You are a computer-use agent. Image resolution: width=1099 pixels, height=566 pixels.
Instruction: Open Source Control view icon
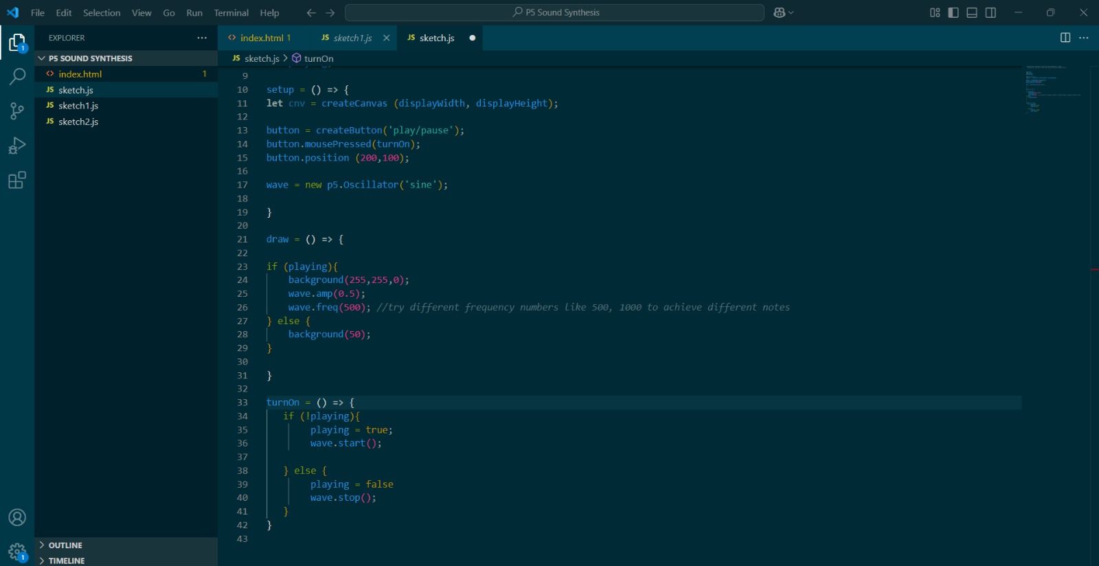pyautogui.click(x=17, y=111)
